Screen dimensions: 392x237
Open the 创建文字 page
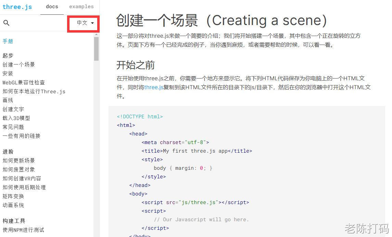[13, 109]
